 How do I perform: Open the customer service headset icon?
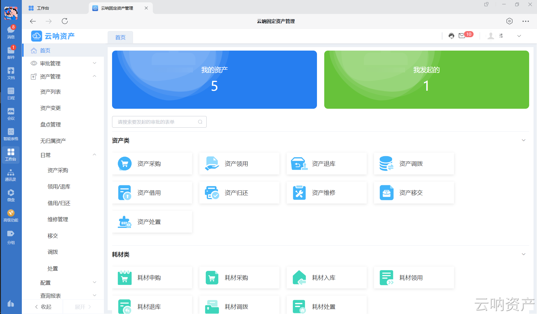click(451, 36)
